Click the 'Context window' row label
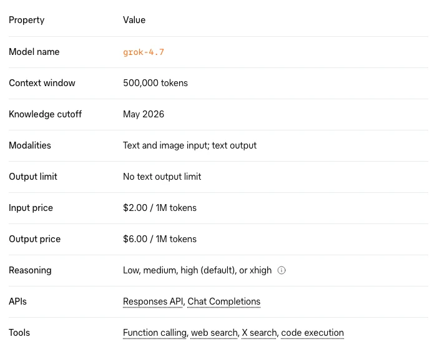This screenshot has width=437, height=357. pos(42,83)
